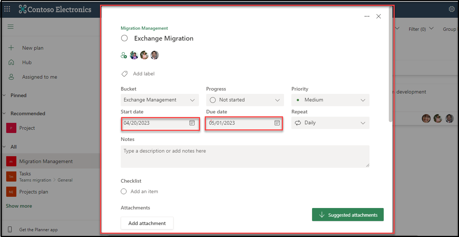Click the task dialog vertical scrollbar

(391, 65)
